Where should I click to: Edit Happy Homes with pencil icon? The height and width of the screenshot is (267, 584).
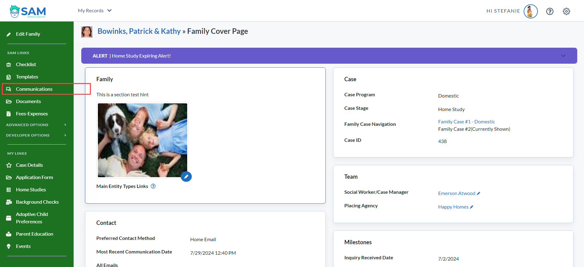pyautogui.click(x=472, y=207)
